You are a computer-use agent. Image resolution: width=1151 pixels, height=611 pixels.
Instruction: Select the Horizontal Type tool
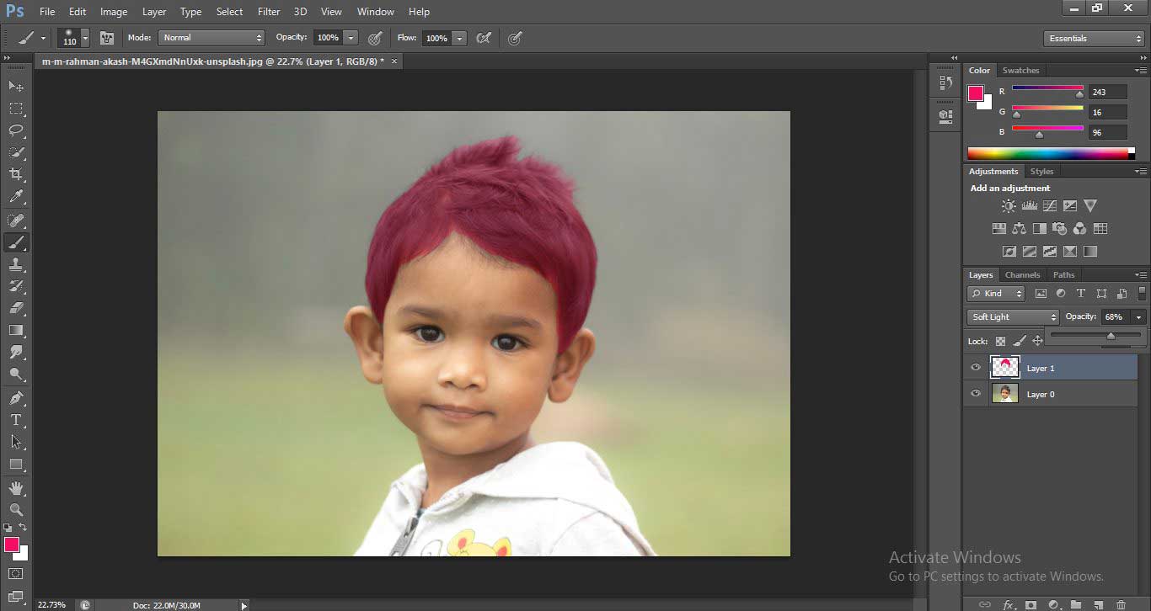[15, 419]
